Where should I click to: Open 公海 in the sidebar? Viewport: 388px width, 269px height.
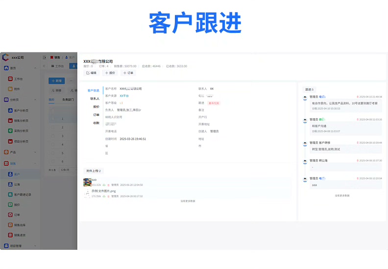pos(14,185)
